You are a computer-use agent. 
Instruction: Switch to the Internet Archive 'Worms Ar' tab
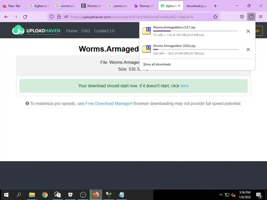coord(92,6)
